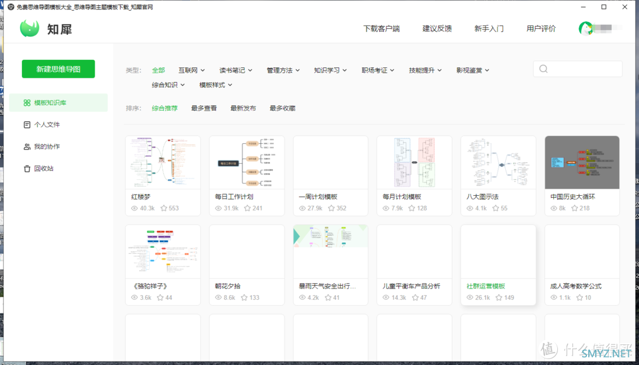Click the 回收站 trash icon
Screen dimensions: 639x365
point(27,169)
